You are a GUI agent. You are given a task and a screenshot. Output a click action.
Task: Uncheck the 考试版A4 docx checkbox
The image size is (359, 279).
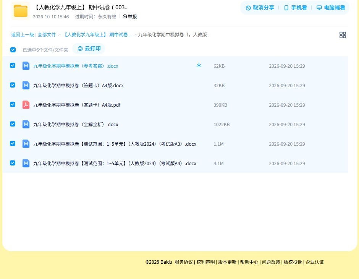[x=13, y=163]
